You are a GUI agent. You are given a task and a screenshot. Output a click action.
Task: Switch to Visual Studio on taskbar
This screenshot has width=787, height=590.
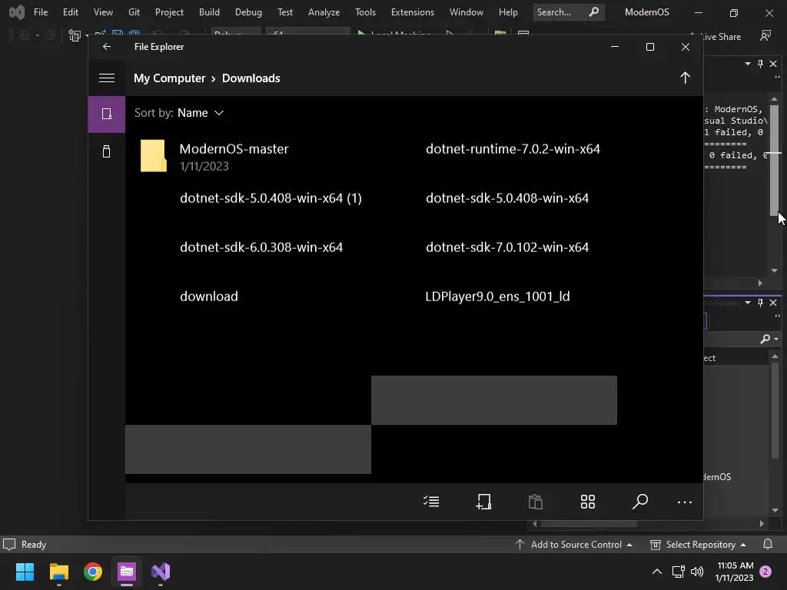(x=161, y=572)
